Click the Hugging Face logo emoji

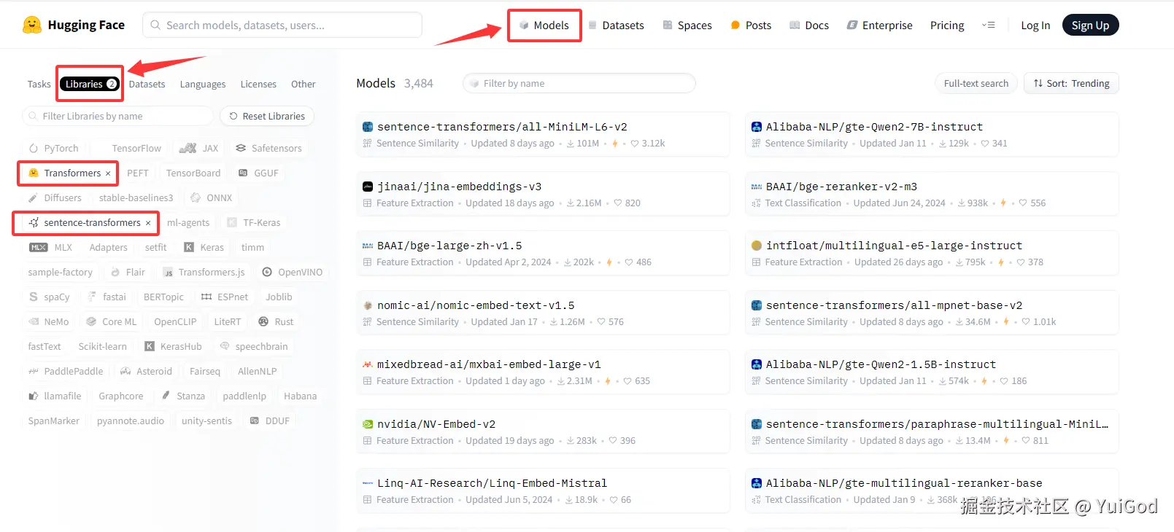click(31, 25)
